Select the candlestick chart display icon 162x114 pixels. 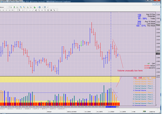click(14, 7)
